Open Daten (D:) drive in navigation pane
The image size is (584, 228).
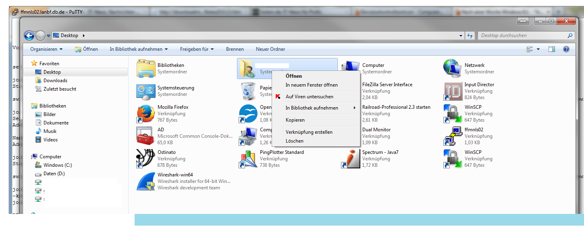[x=50, y=174]
